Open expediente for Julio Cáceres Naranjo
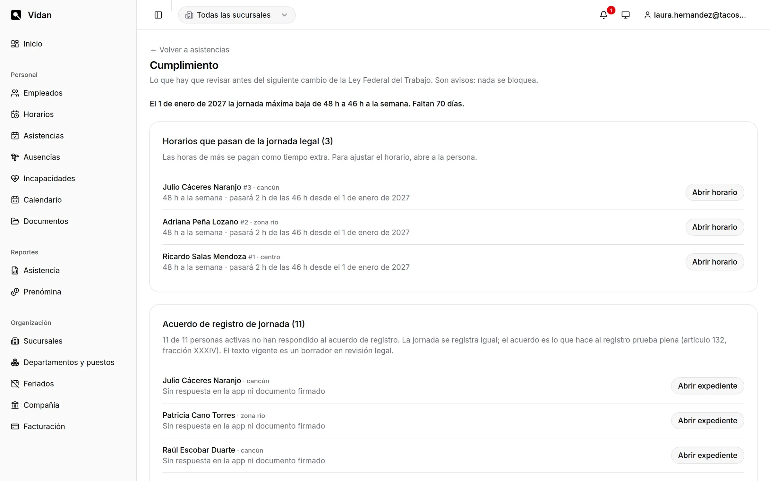The image size is (770, 481). pos(707,386)
